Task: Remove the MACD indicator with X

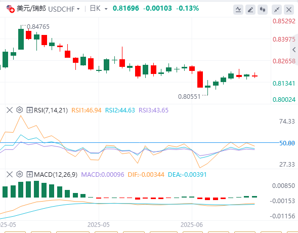Action: 10,174
